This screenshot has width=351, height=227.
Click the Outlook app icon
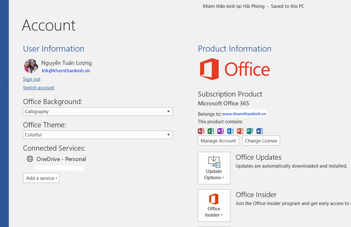[230, 131]
